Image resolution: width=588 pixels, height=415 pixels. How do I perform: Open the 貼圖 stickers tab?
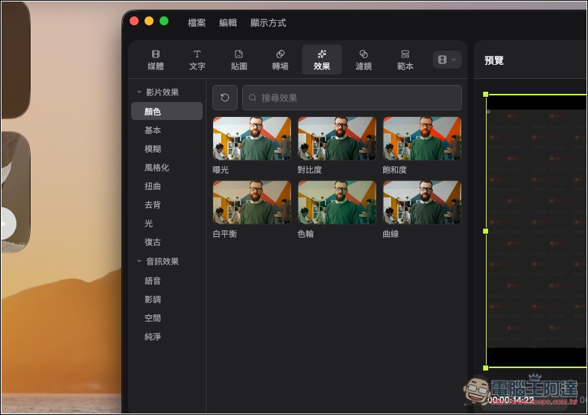coord(239,60)
